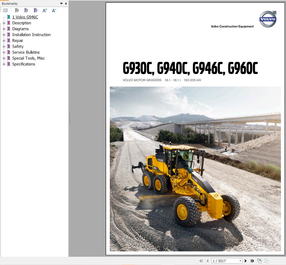The height and width of the screenshot is (265, 286).
Task: Select the Diagrams bookmark
Action: (20, 29)
